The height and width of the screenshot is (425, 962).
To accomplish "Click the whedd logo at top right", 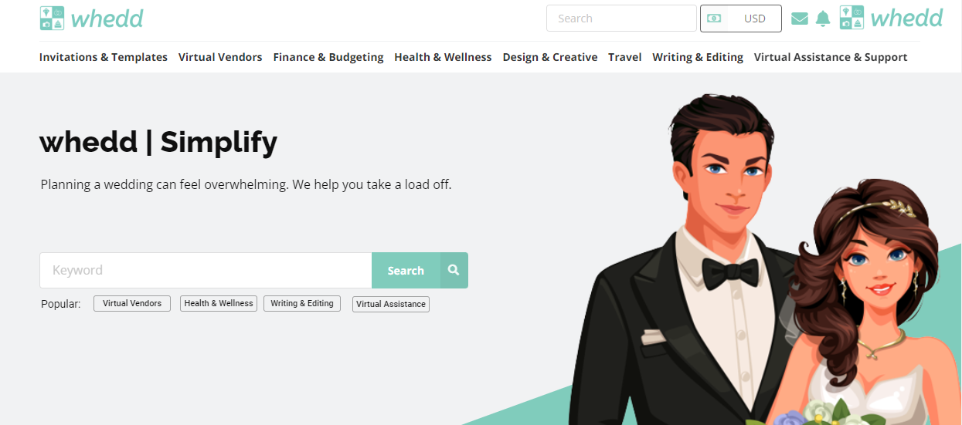I will coord(891,18).
